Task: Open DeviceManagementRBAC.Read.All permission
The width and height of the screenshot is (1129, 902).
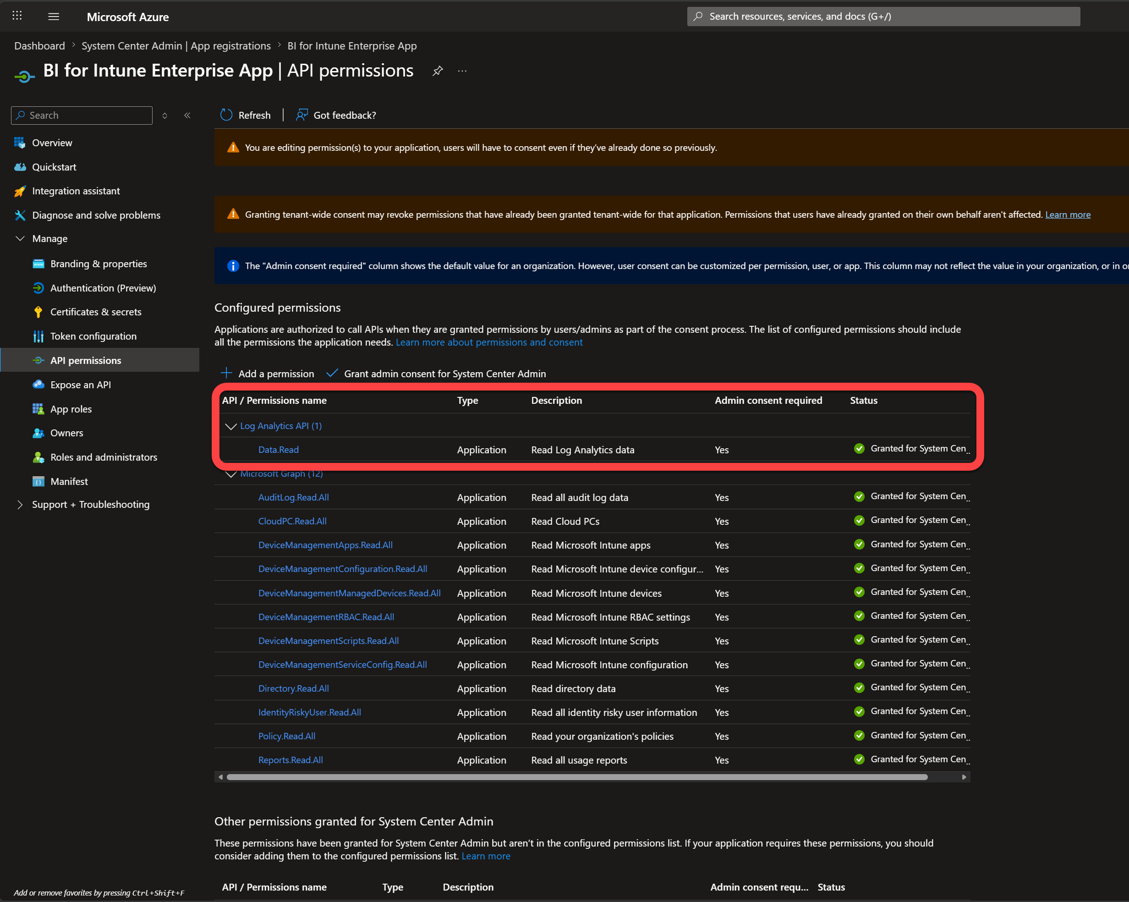Action: tap(326, 617)
